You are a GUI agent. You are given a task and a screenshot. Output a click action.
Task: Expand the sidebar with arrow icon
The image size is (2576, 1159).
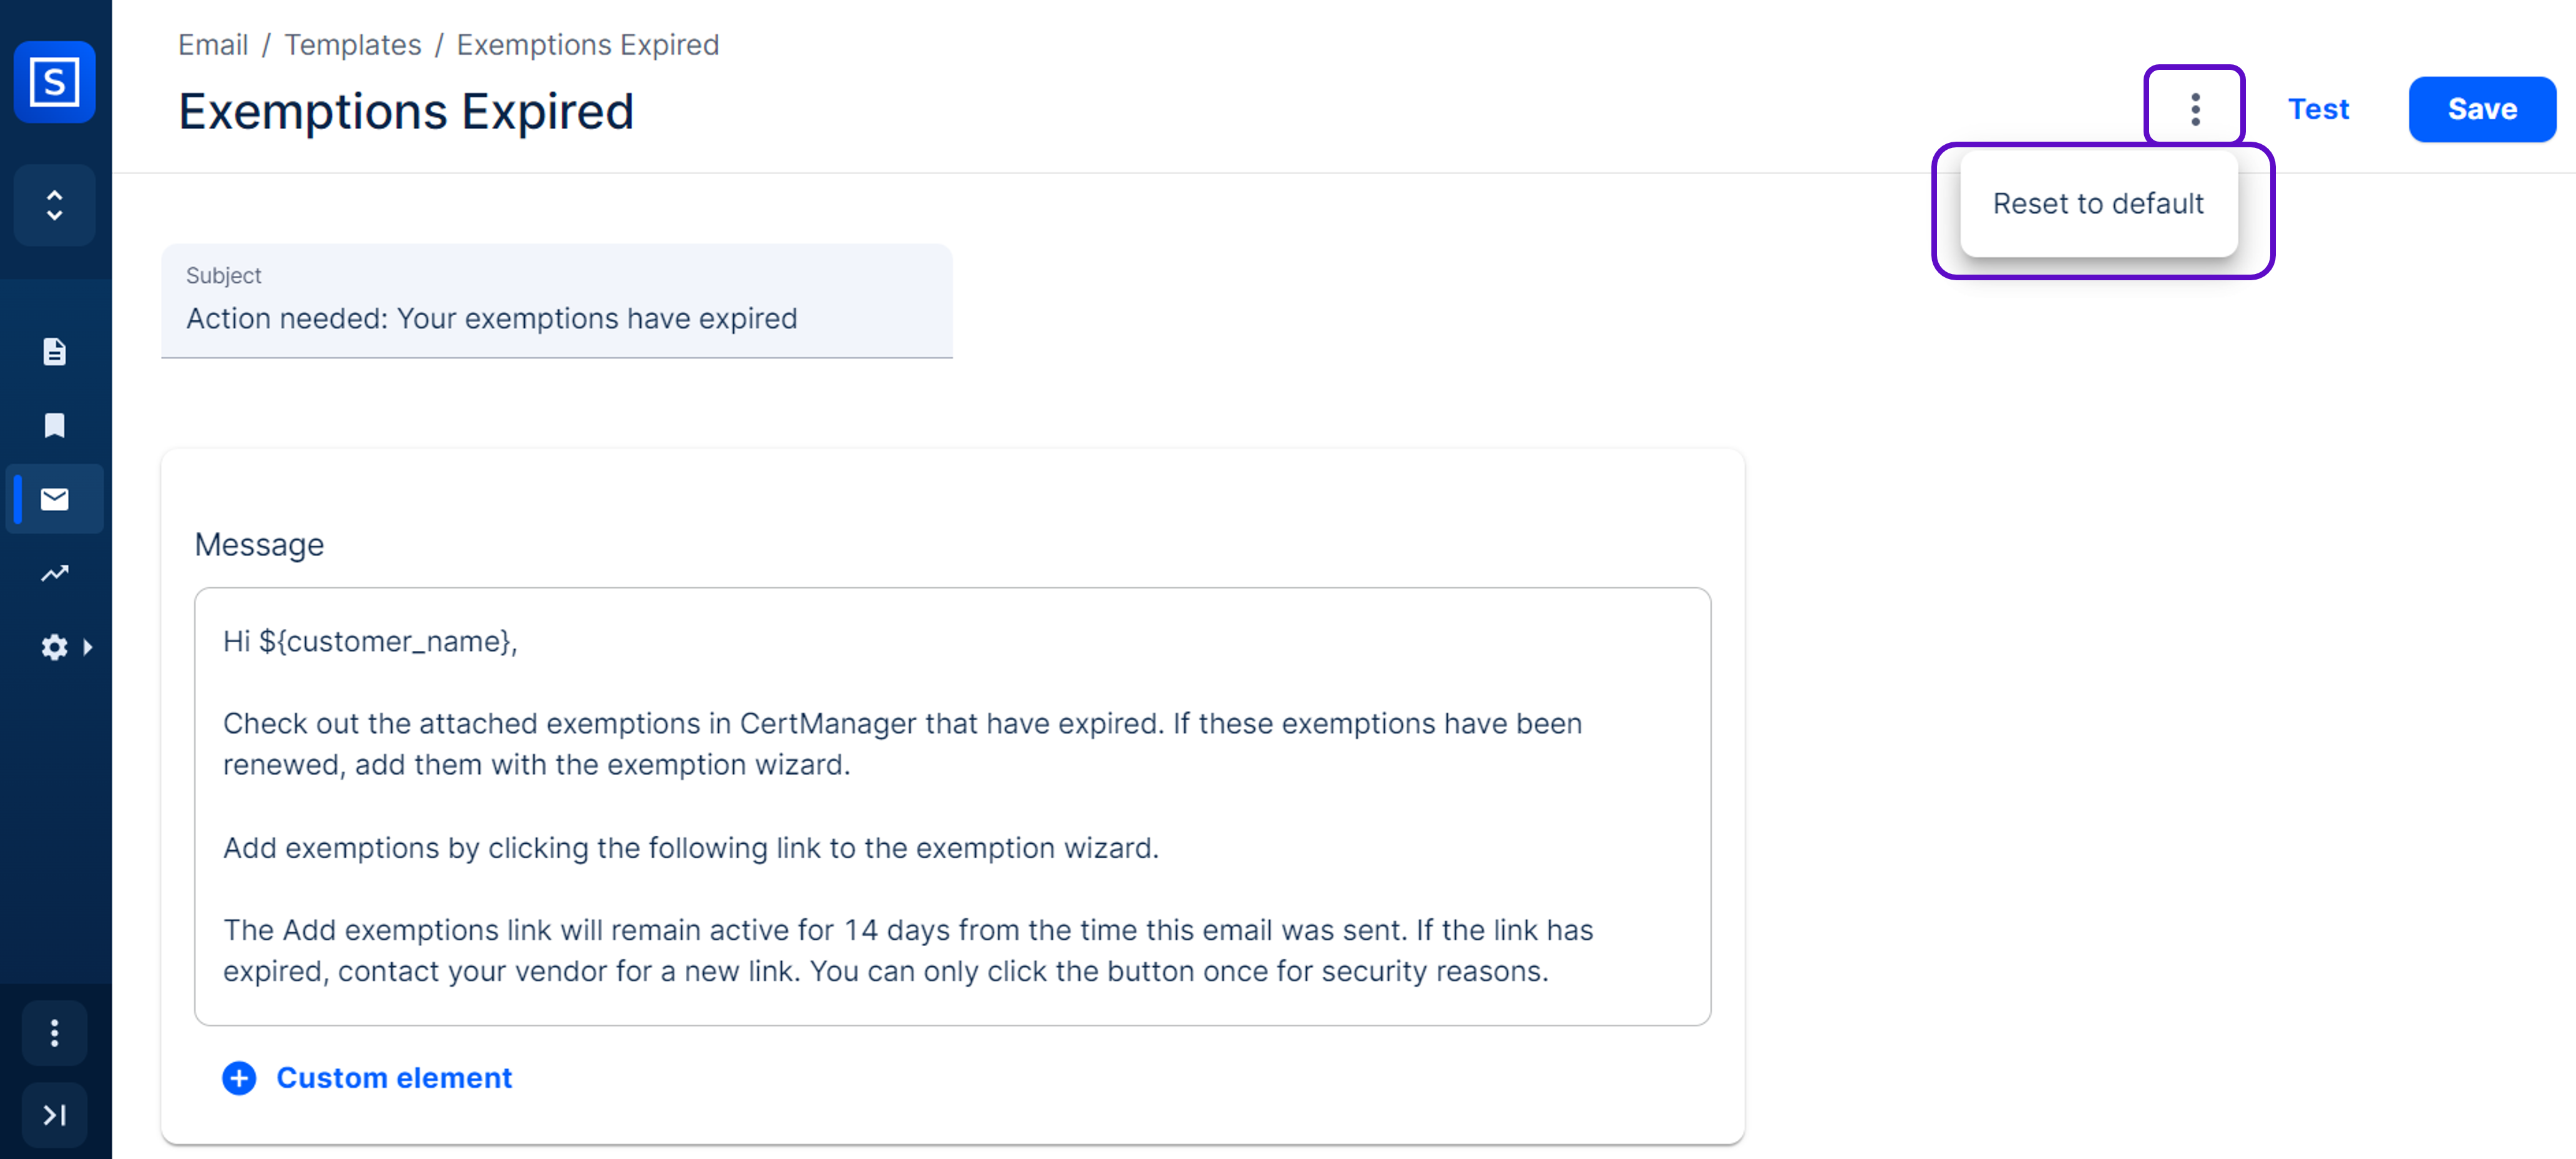click(54, 1114)
